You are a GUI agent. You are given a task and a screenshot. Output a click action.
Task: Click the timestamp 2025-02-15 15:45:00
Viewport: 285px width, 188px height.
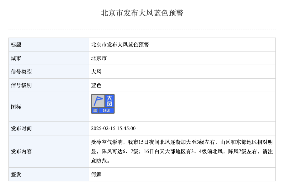113,129
